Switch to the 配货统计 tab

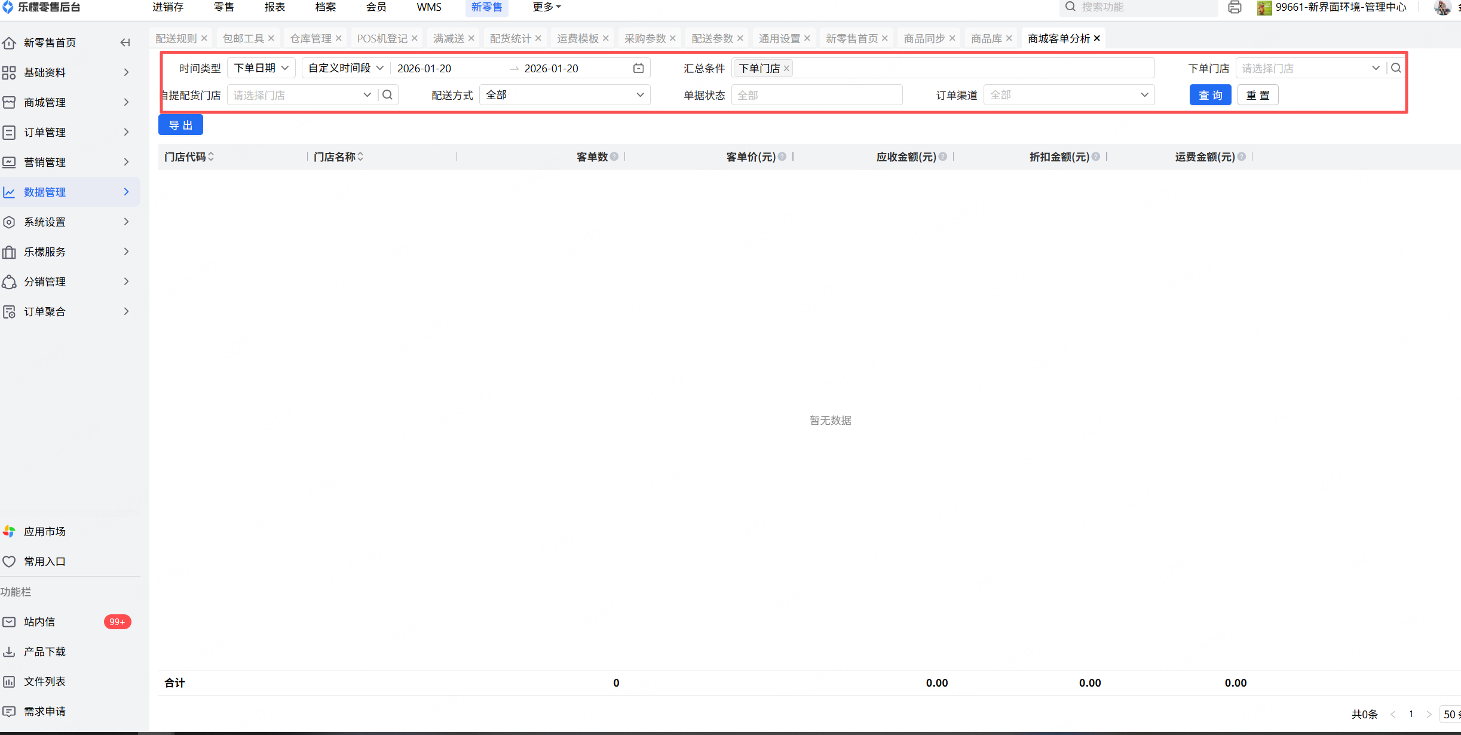click(510, 38)
